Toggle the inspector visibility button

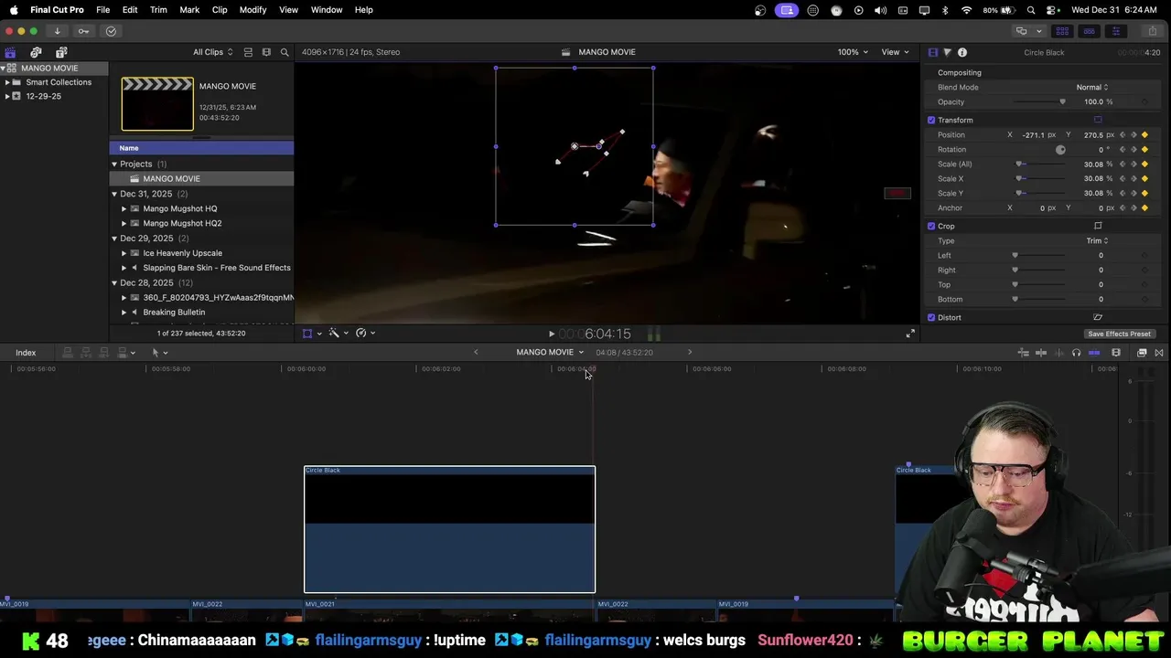[1115, 31]
